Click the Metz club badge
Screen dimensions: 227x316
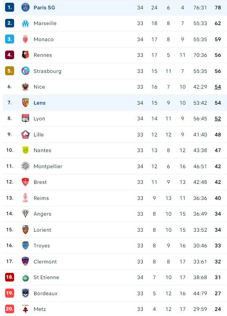click(25, 309)
